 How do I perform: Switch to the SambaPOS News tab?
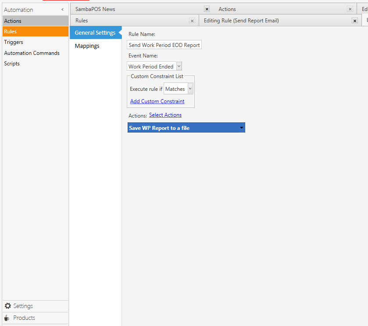pyautogui.click(x=95, y=9)
